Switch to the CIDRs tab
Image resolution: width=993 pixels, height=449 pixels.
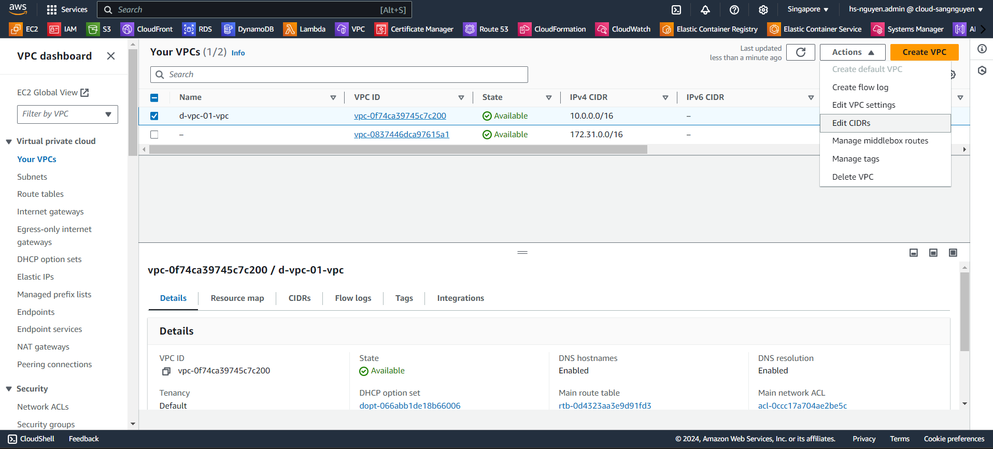pyautogui.click(x=300, y=298)
